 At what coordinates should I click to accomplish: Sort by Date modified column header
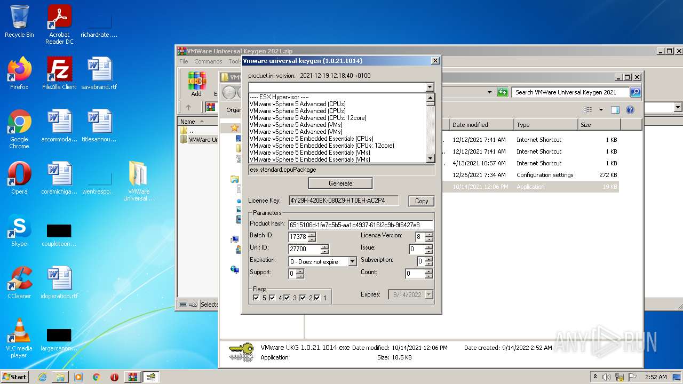click(482, 125)
